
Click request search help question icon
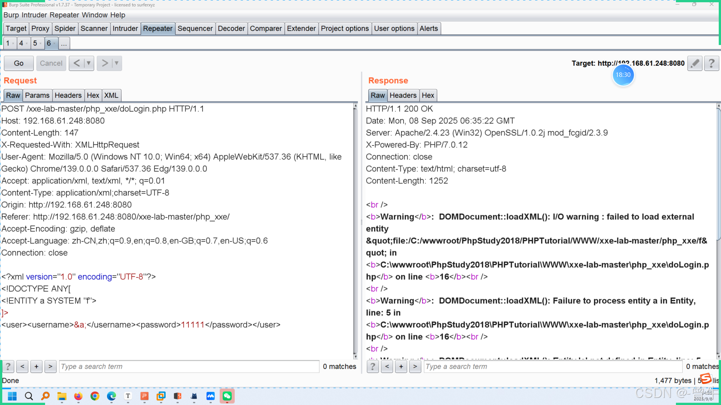pyautogui.click(x=8, y=366)
